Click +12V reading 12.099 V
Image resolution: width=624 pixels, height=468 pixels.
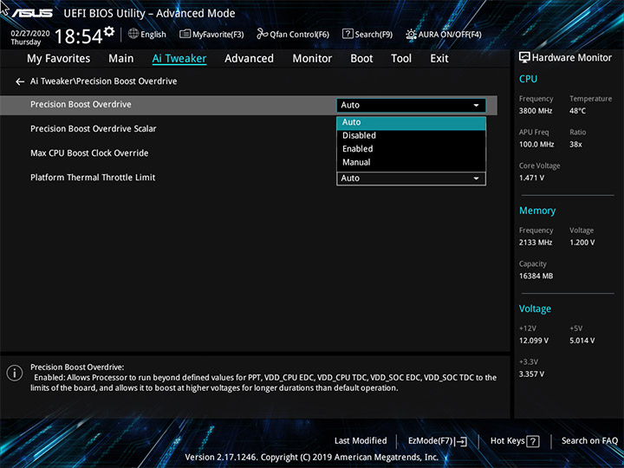[x=534, y=341]
